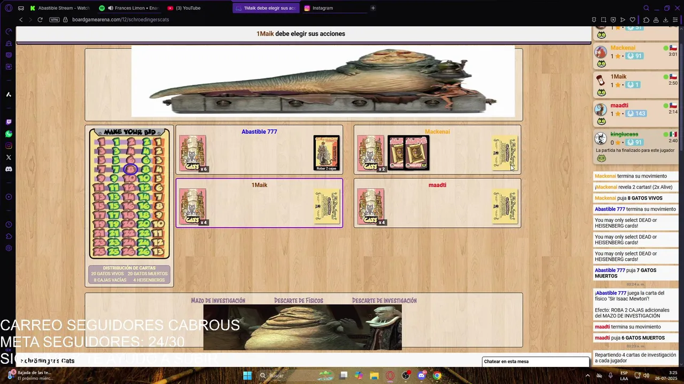
Task: Switch to Abastible Stream tab
Action: point(60,8)
